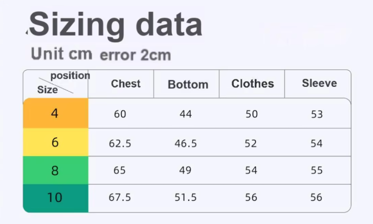373x224 pixels.
Task: Select the Clothes column header
Action: pos(253,84)
